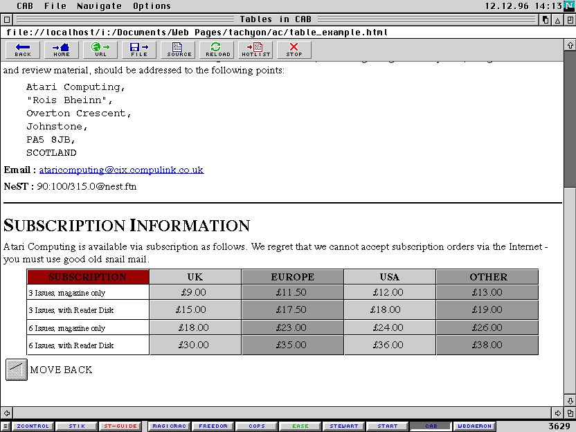Click the Back toolbar icon

[x=23, y=50]
